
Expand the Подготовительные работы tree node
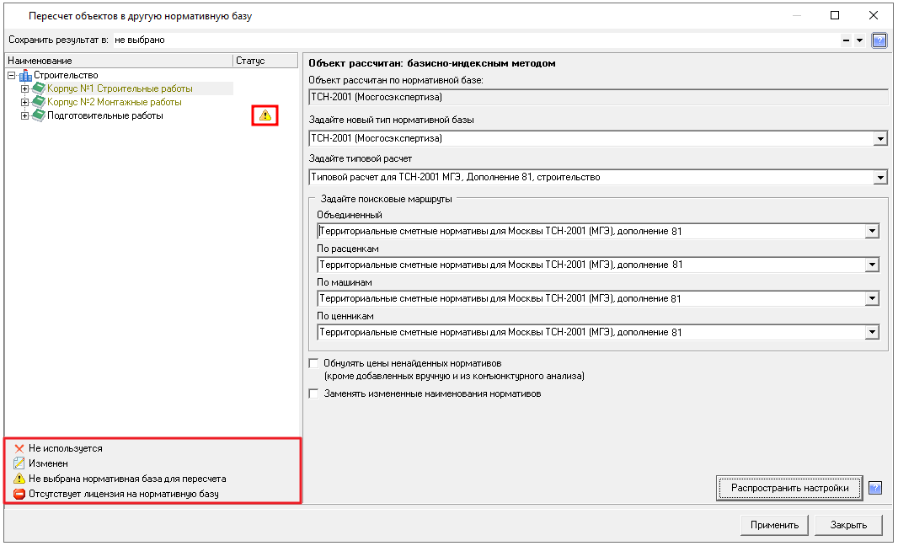pyautogui.click(x=25, y=116)
